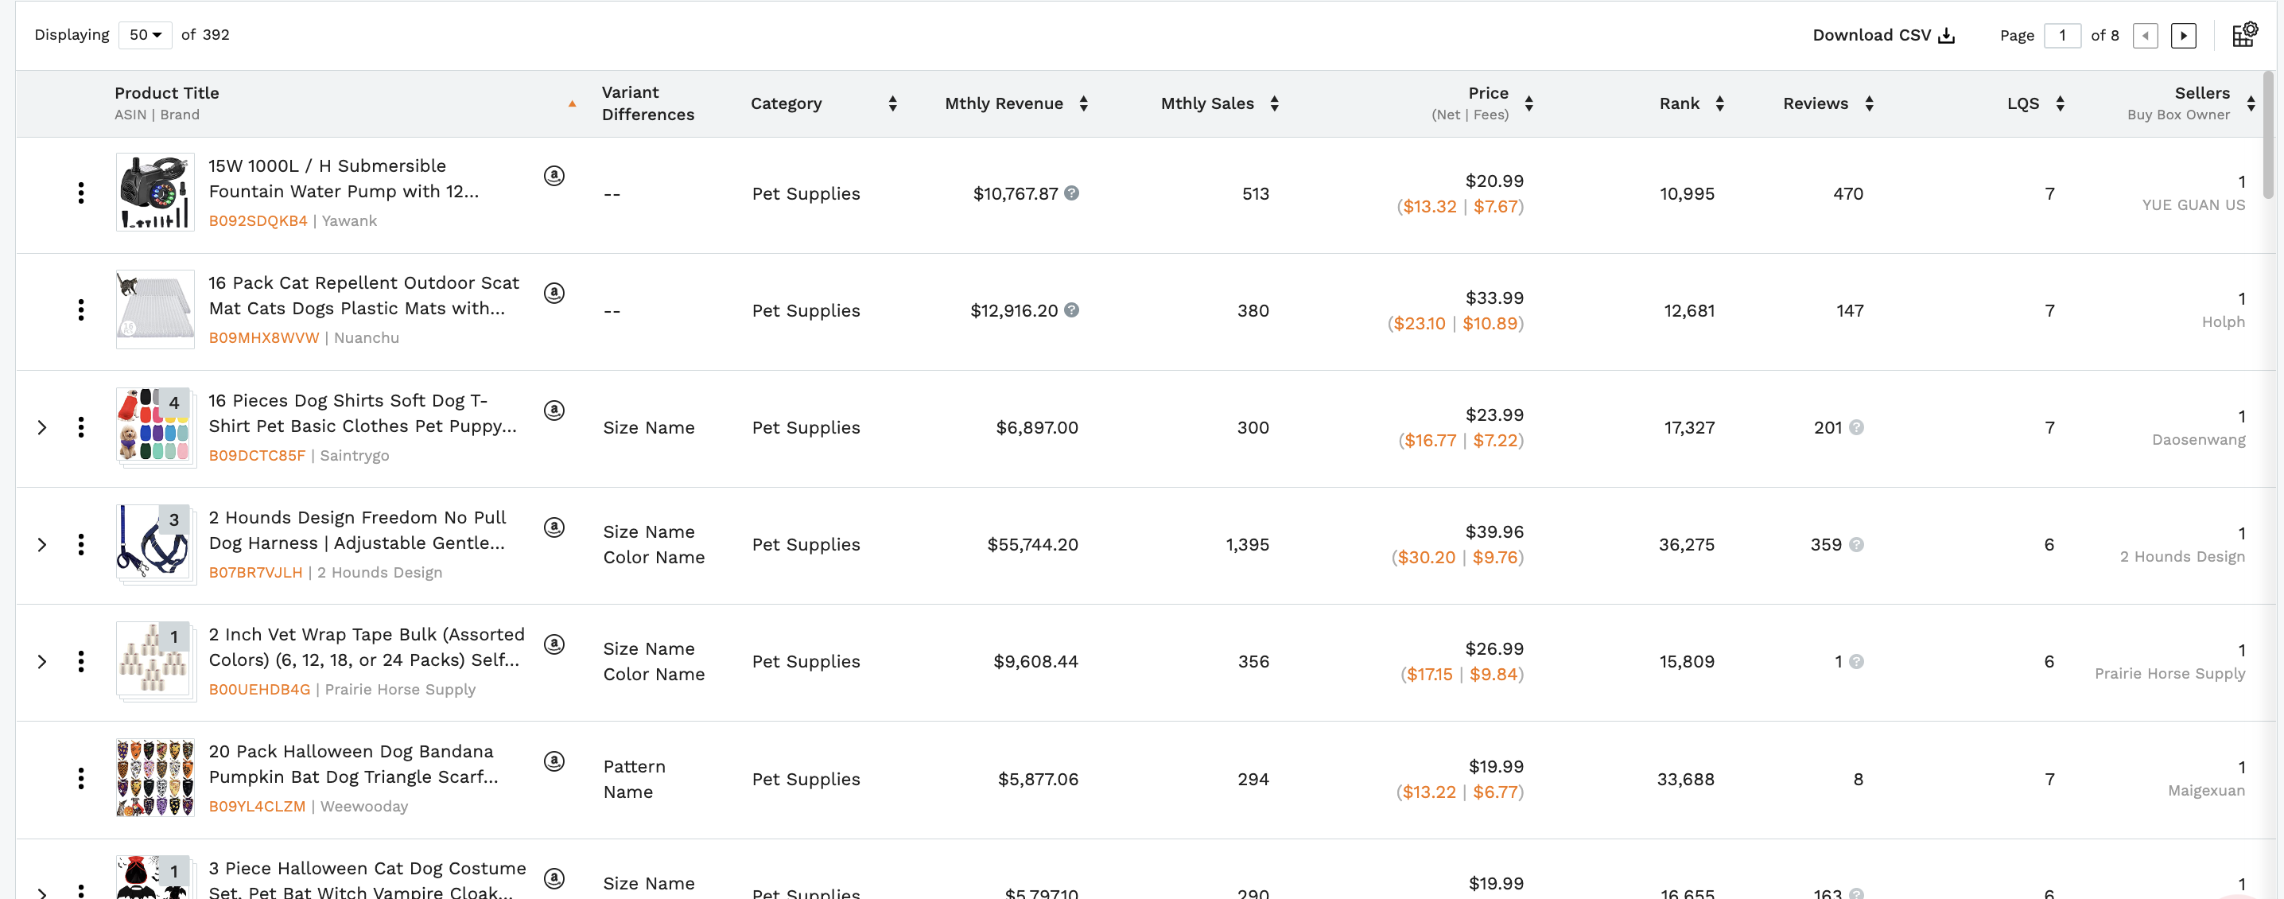The width and height of the screenshot is (2284, 899).
Task: Click the 'Pattern Name' variant cell
Action: (x=634, y=778)
